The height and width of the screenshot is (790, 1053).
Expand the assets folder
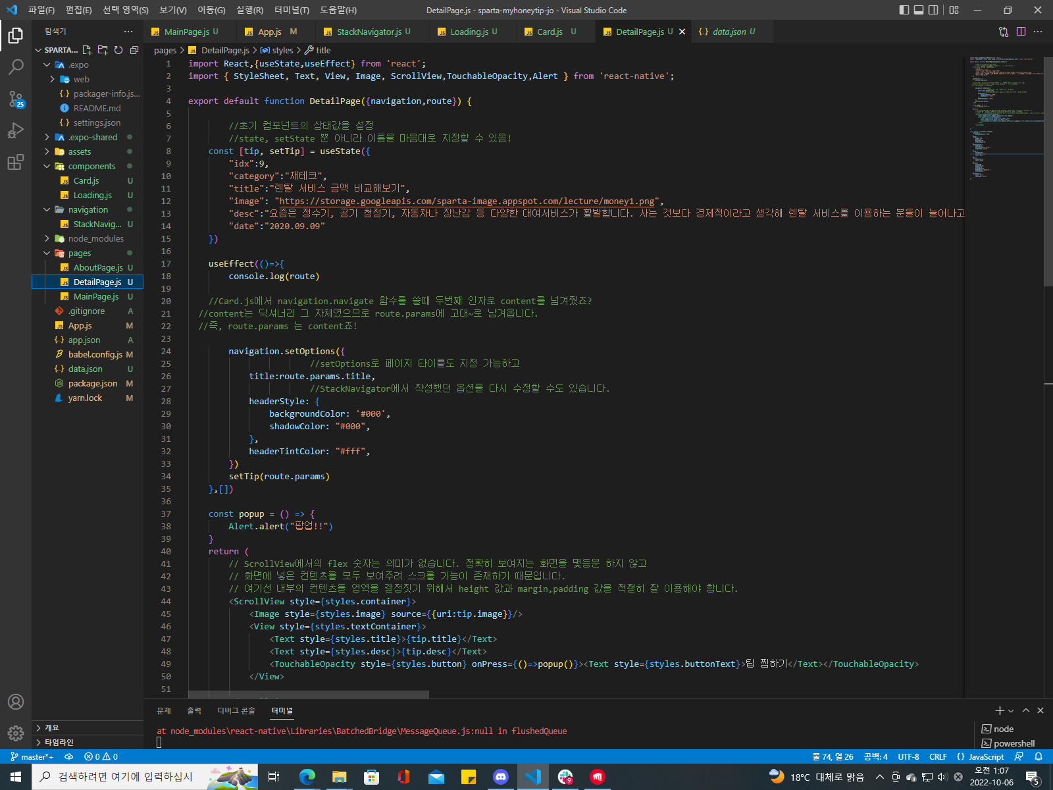47,151
